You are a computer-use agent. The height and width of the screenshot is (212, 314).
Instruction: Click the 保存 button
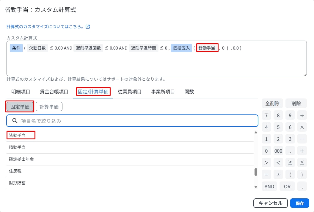pyautogui.click(x=300, y=203)
